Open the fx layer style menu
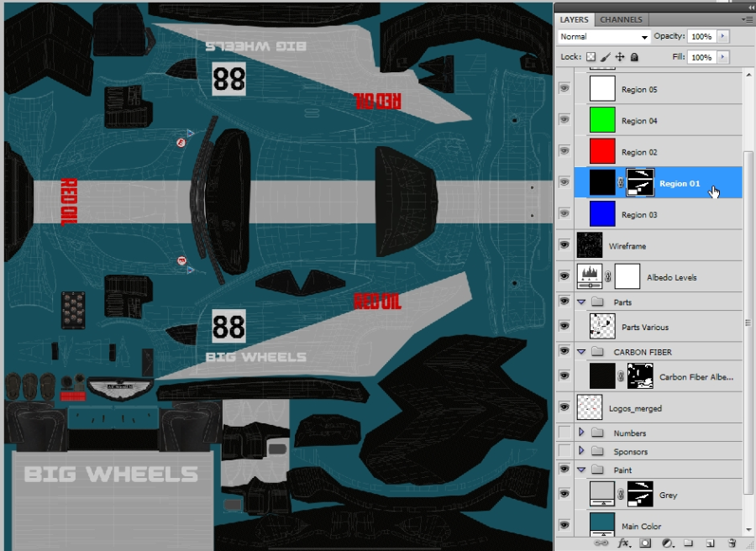 623,543
